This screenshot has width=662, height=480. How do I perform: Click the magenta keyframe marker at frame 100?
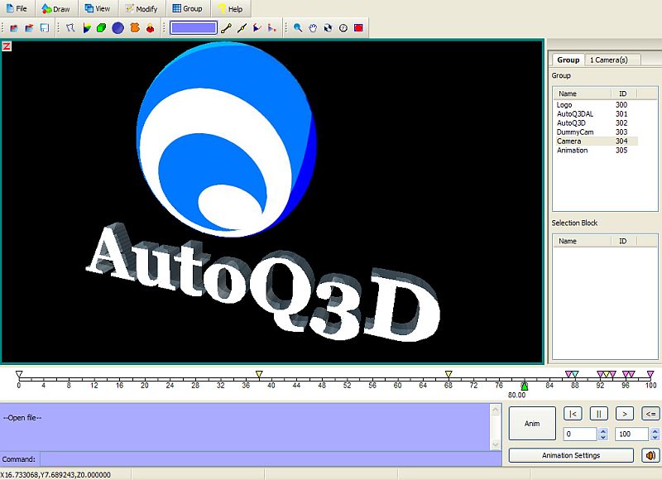pos(650,374)
